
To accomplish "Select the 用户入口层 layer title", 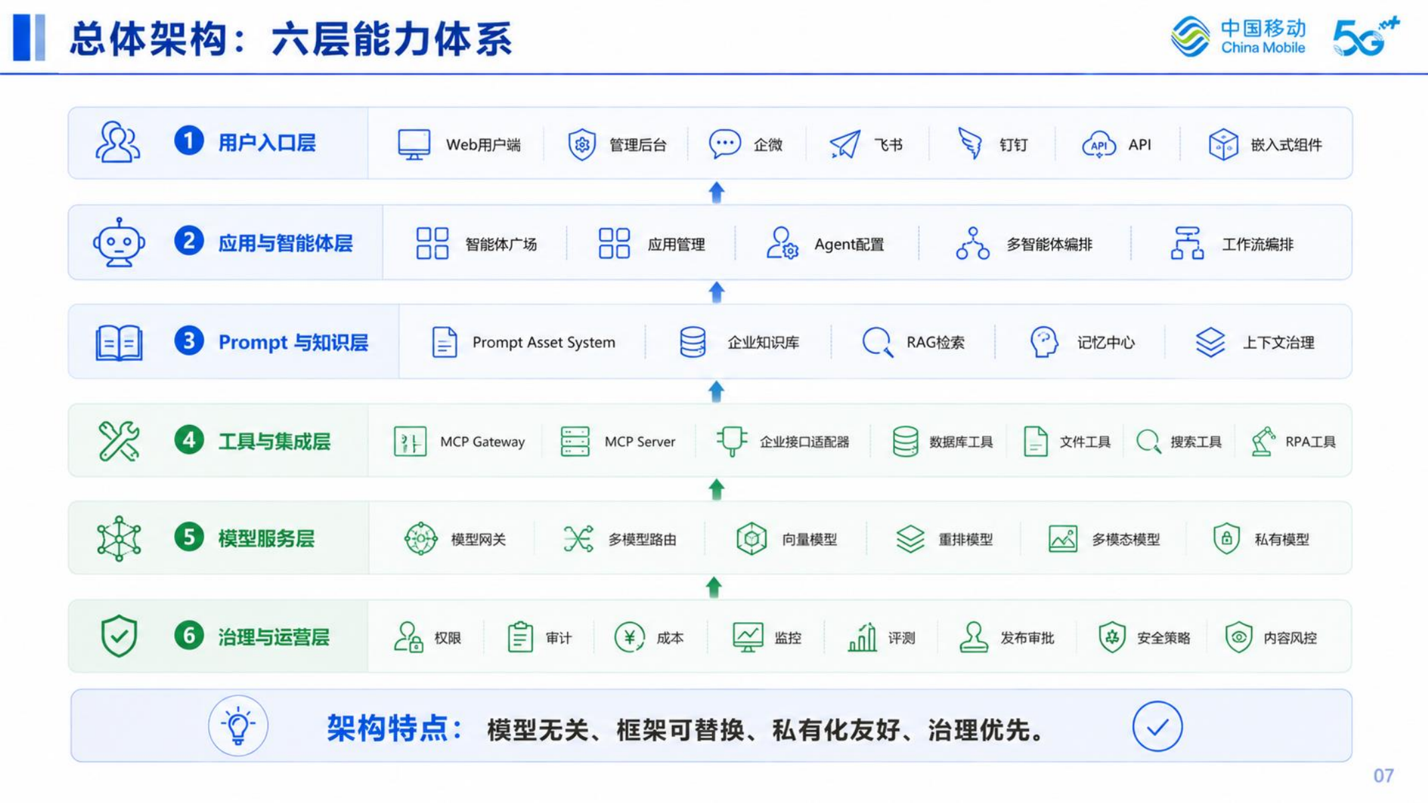I will (266, 143).
